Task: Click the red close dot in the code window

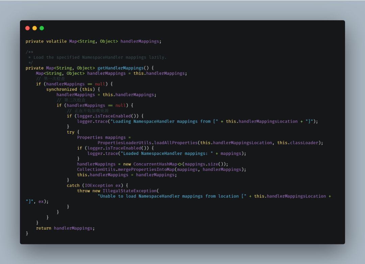Action: (27, 28)
